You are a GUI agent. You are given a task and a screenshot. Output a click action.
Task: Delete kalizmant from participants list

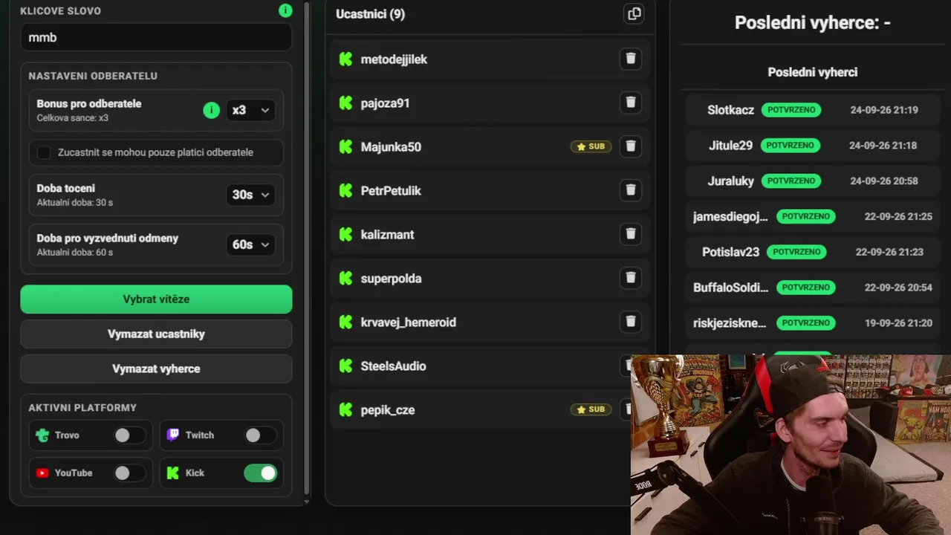(631, 234)
